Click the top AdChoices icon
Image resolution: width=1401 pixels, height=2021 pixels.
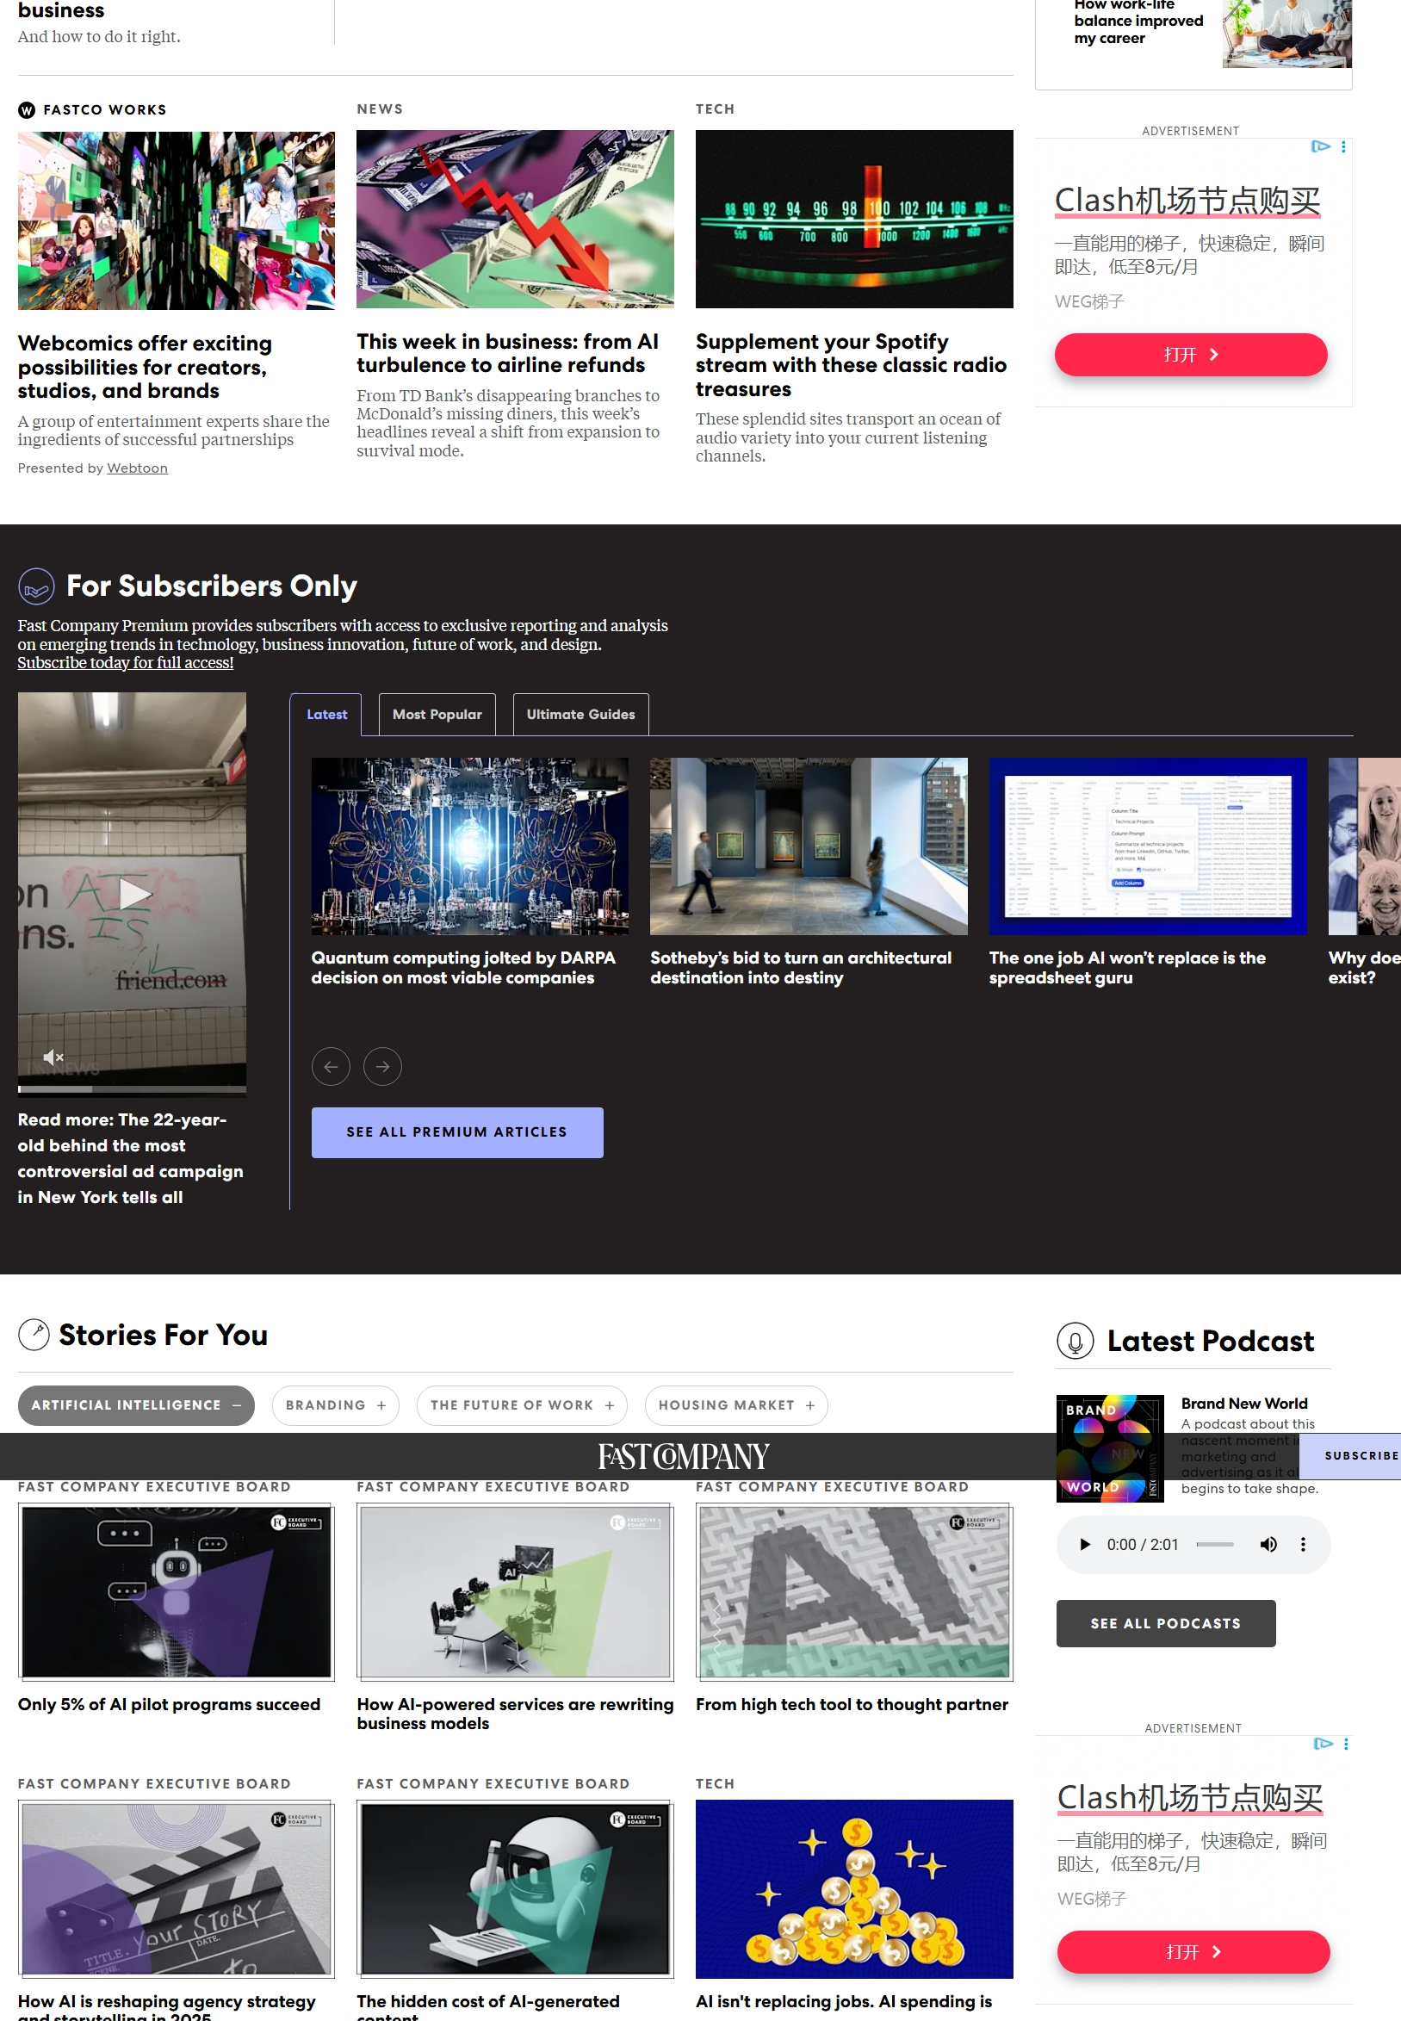(1319, 146)
